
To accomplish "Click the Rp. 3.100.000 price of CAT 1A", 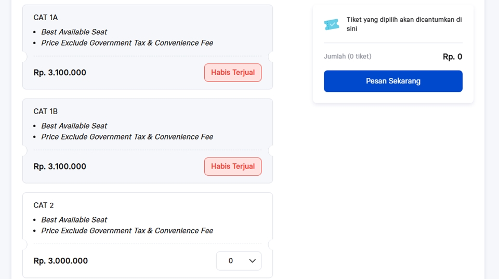I will pyautogui.click(x=60, y=73).
